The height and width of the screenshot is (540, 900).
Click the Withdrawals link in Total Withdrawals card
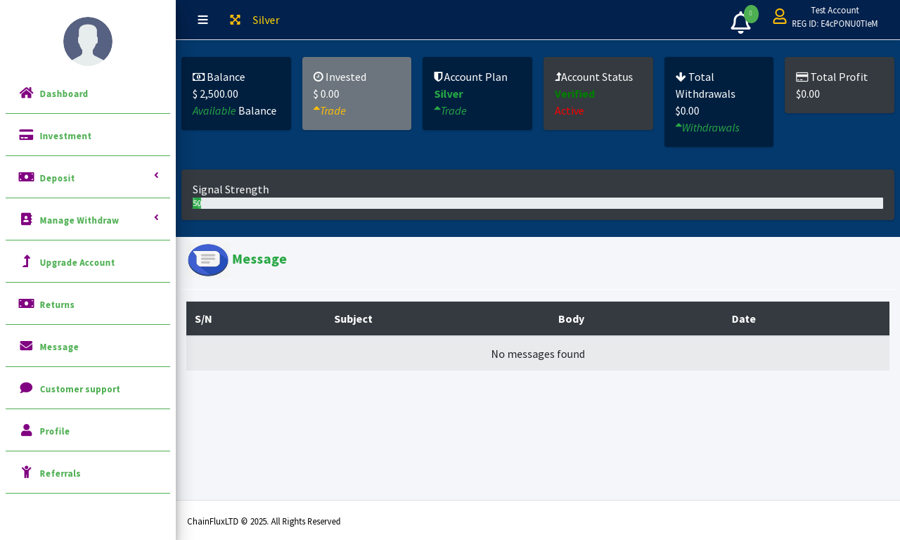coord(707,127)
